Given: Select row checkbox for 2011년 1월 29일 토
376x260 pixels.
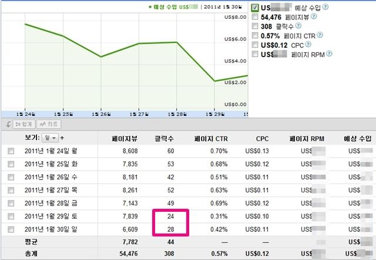Looking at the screenshot, I should [11, 216].
